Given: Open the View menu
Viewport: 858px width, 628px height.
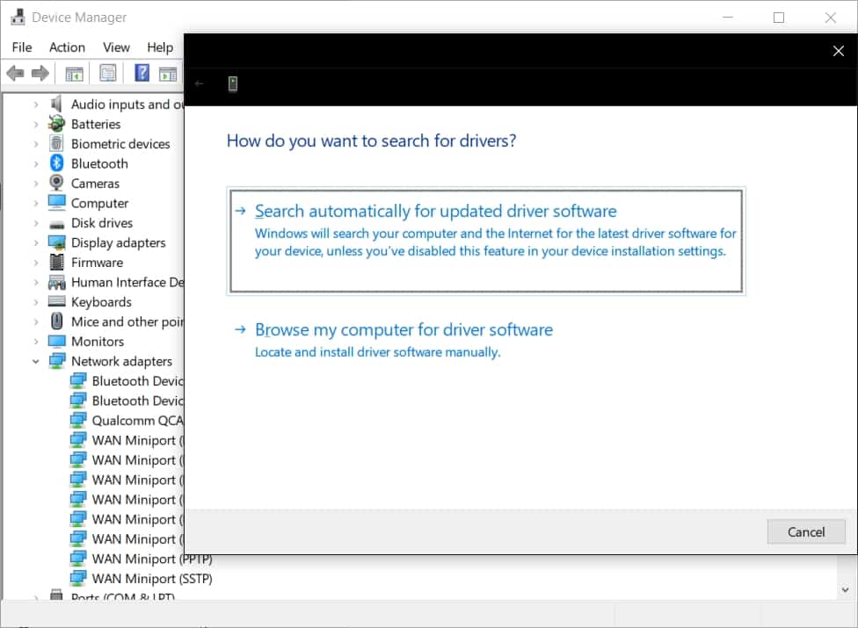Looking at the screenshot, I should 116,47.
